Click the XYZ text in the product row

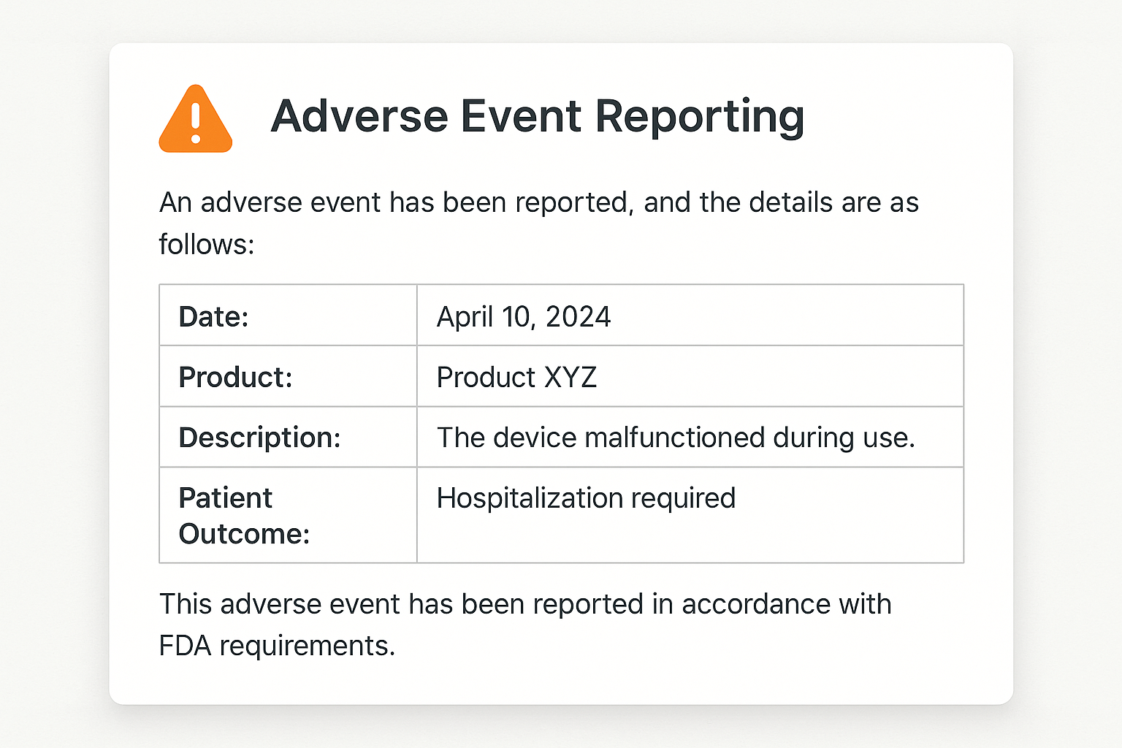coord(570,377)
